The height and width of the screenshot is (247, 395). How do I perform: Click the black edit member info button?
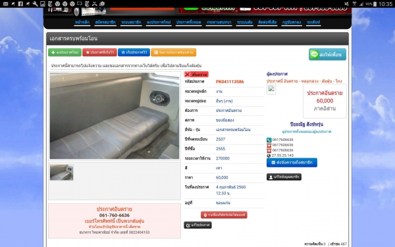tap(284, 177)
